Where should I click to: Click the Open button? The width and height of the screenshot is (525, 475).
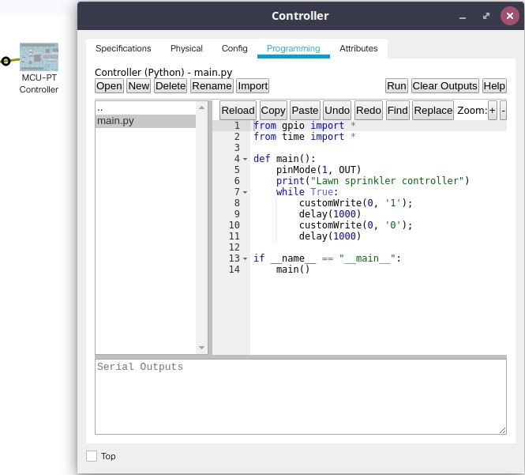pyautogui.click(x=109, y=86)
